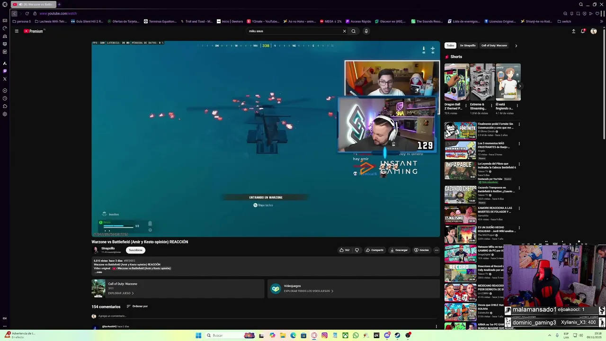Open the Opera menu logo

[x=5, y=4]
